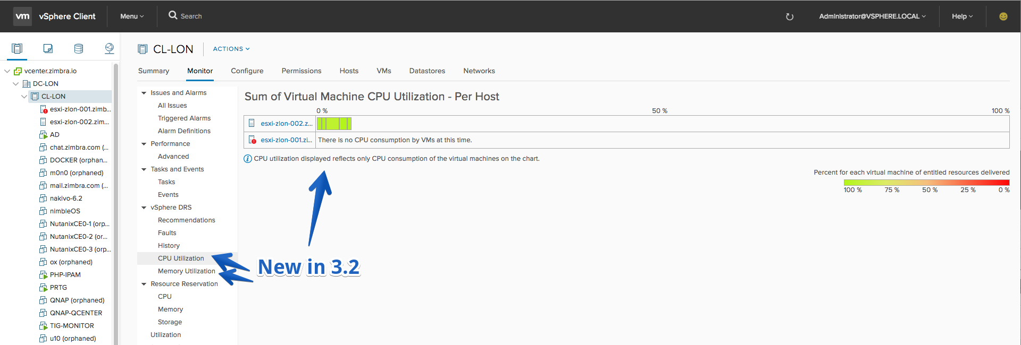Click the DC-LON datacenter icon
The height and width of the screenshot is (345, 1021).
27,84
